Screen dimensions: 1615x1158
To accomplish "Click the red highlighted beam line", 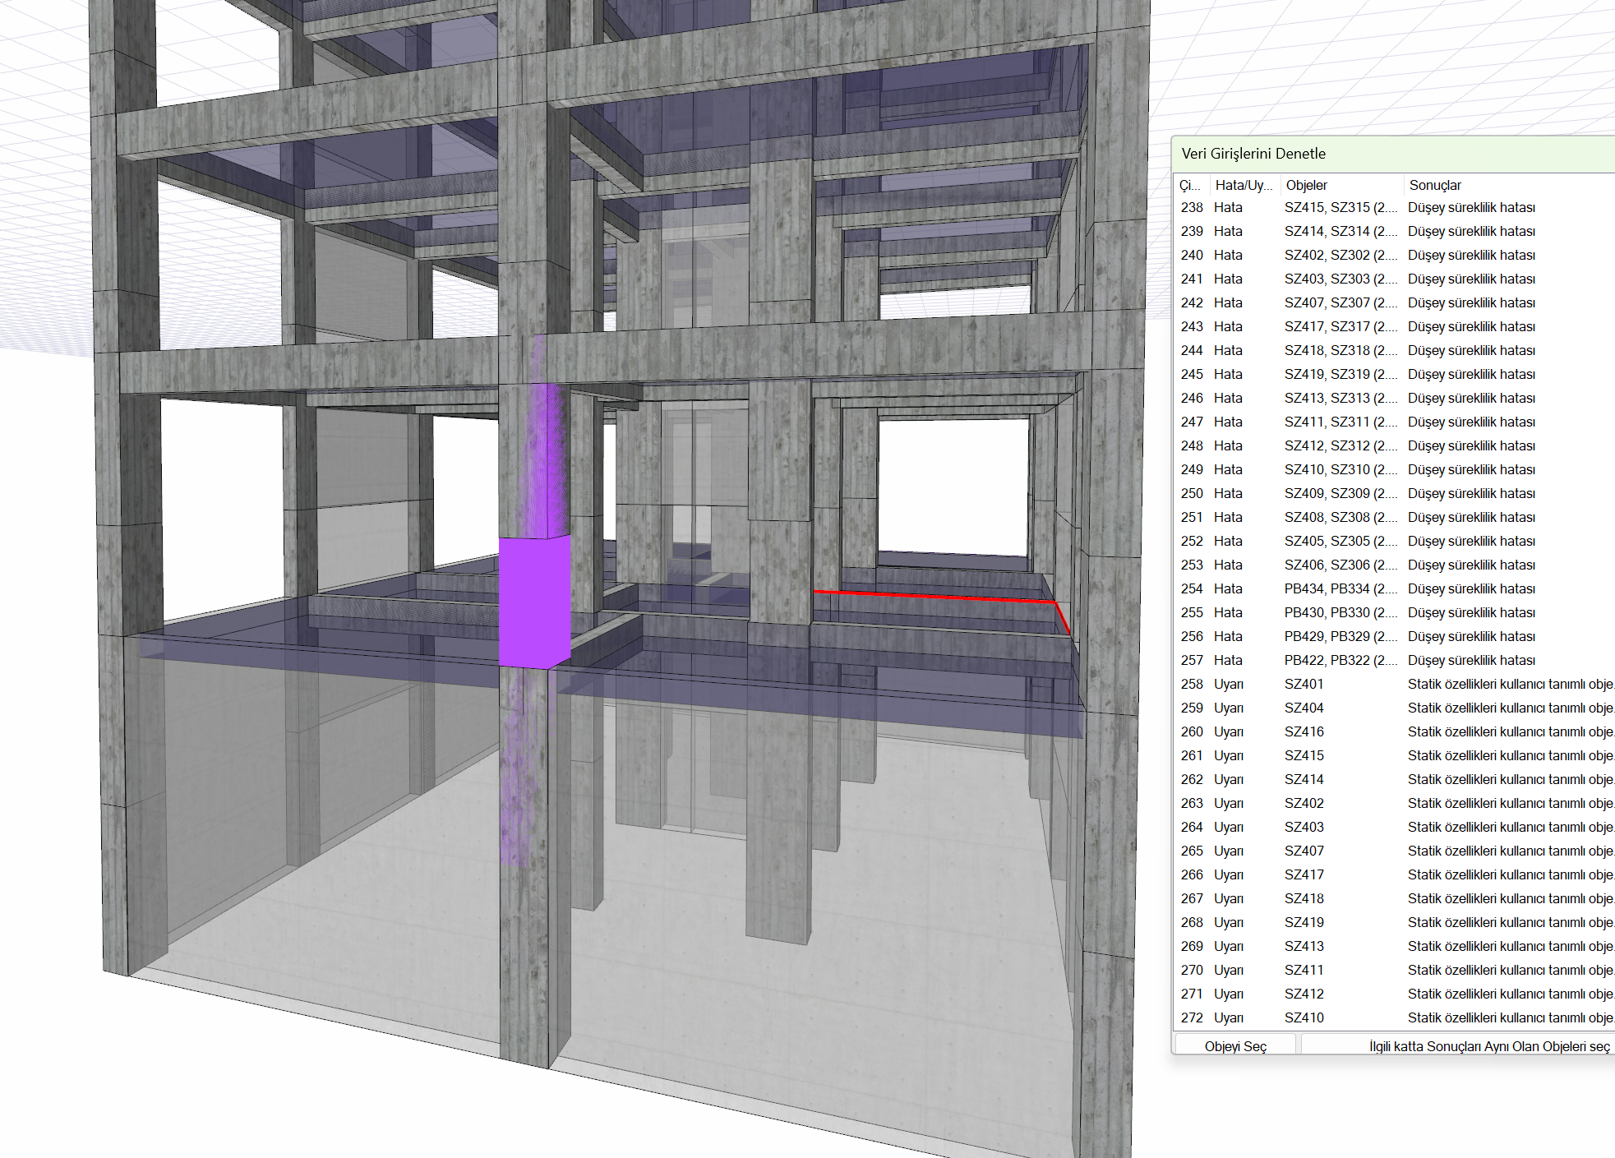I will coord(929,596).
